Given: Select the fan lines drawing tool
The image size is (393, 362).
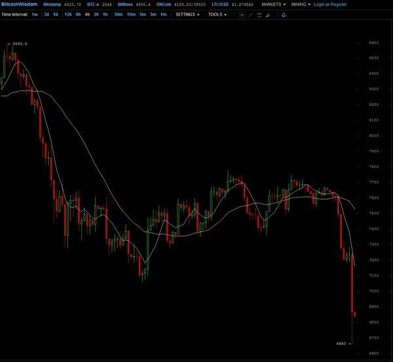Looking at the screenshot, I should tap(268, 15).
